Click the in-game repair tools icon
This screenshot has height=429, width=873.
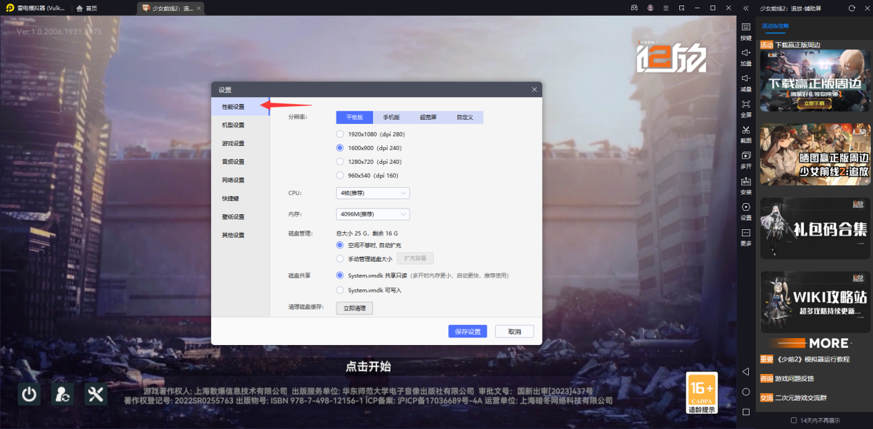(96, 394)
